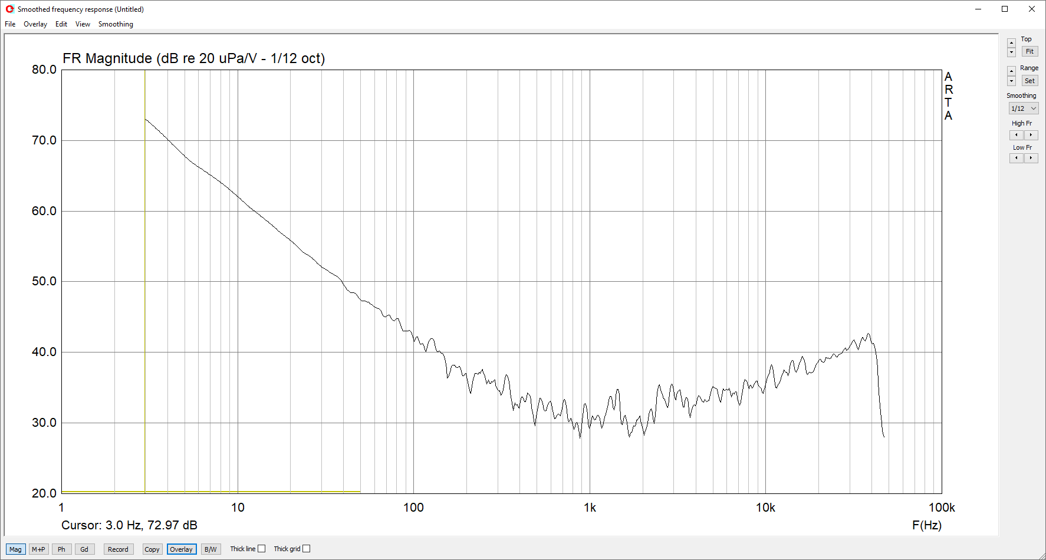Open the Smoothing 1/12 dropdown

[x=1024, y=108]
